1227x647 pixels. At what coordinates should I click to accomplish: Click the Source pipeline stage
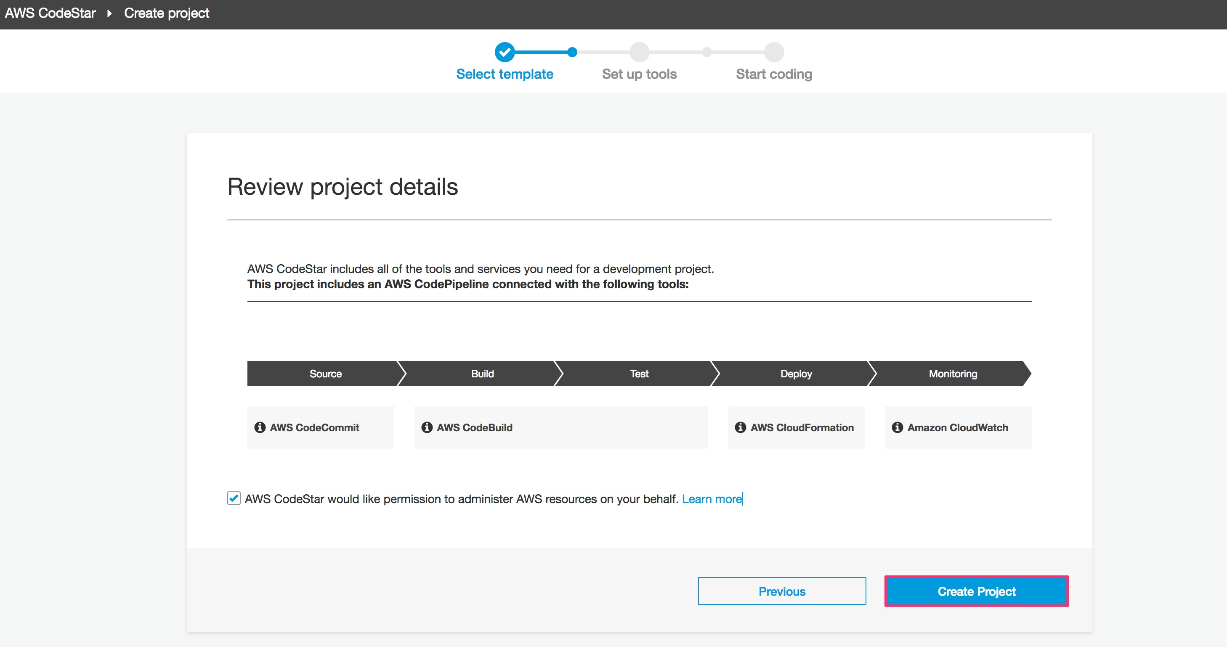point(325,373)
